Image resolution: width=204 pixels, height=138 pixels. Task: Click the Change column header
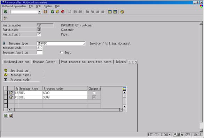[94, 89]
